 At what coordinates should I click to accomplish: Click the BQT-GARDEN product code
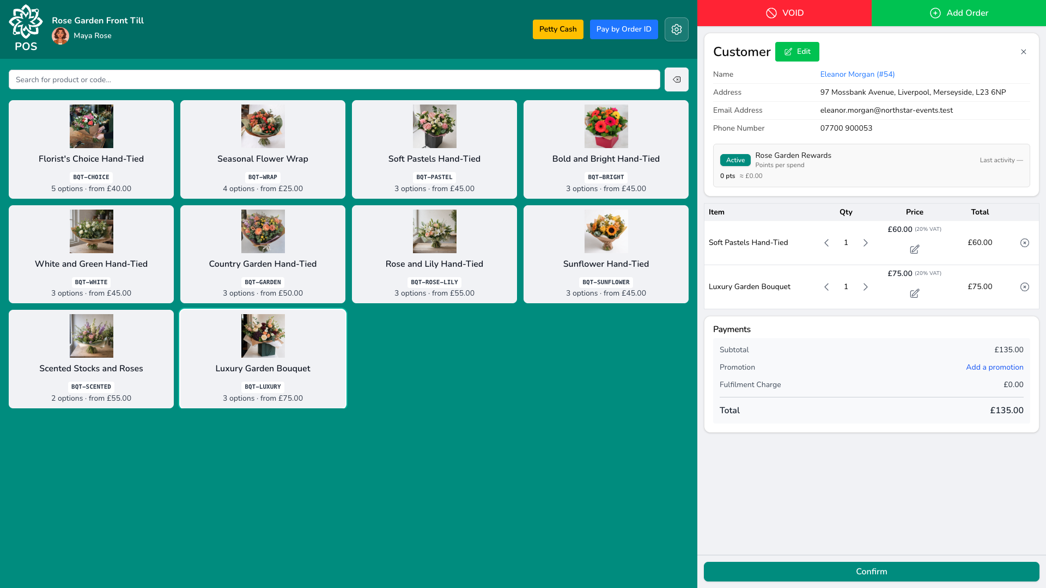263,283
